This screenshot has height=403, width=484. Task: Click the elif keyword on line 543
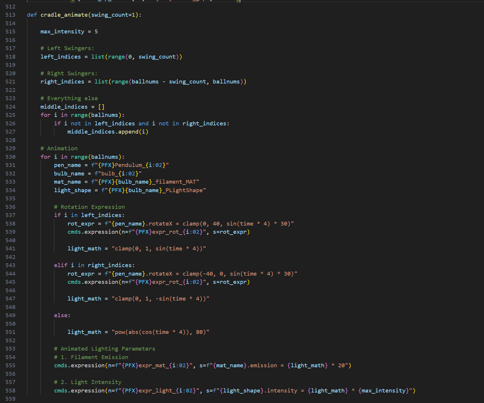pos(60,265)
